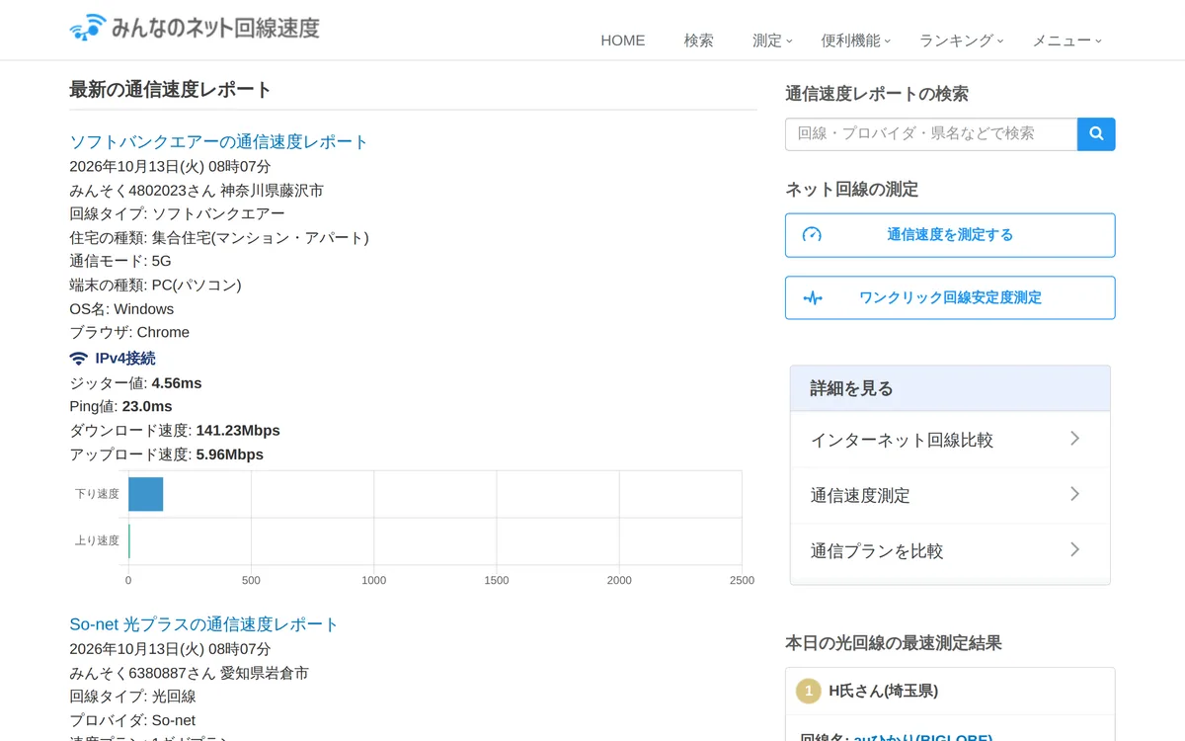This screenshot has width=1185, height=741.
Task: Click the 詳細を見る panel header
Action: tap(950, 388)
